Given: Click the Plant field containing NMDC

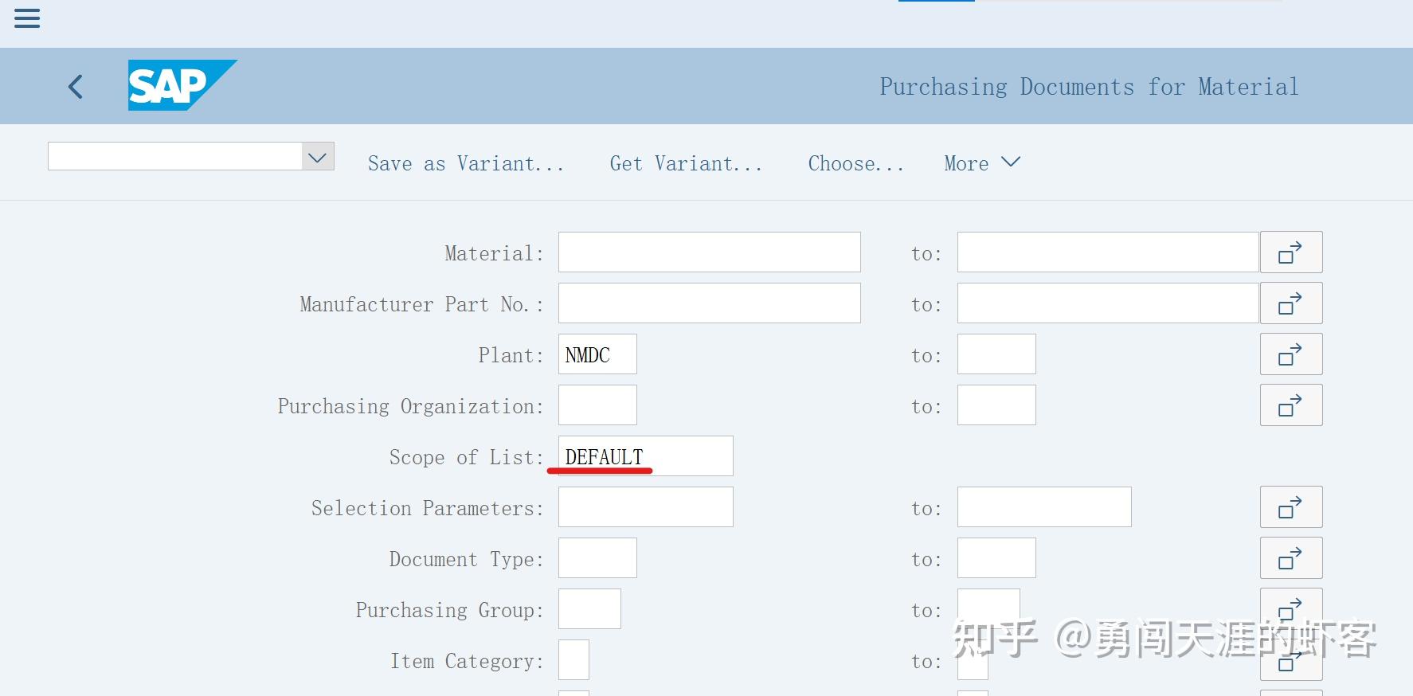Looking at the screenshot, I should click(x=597, y=354).
